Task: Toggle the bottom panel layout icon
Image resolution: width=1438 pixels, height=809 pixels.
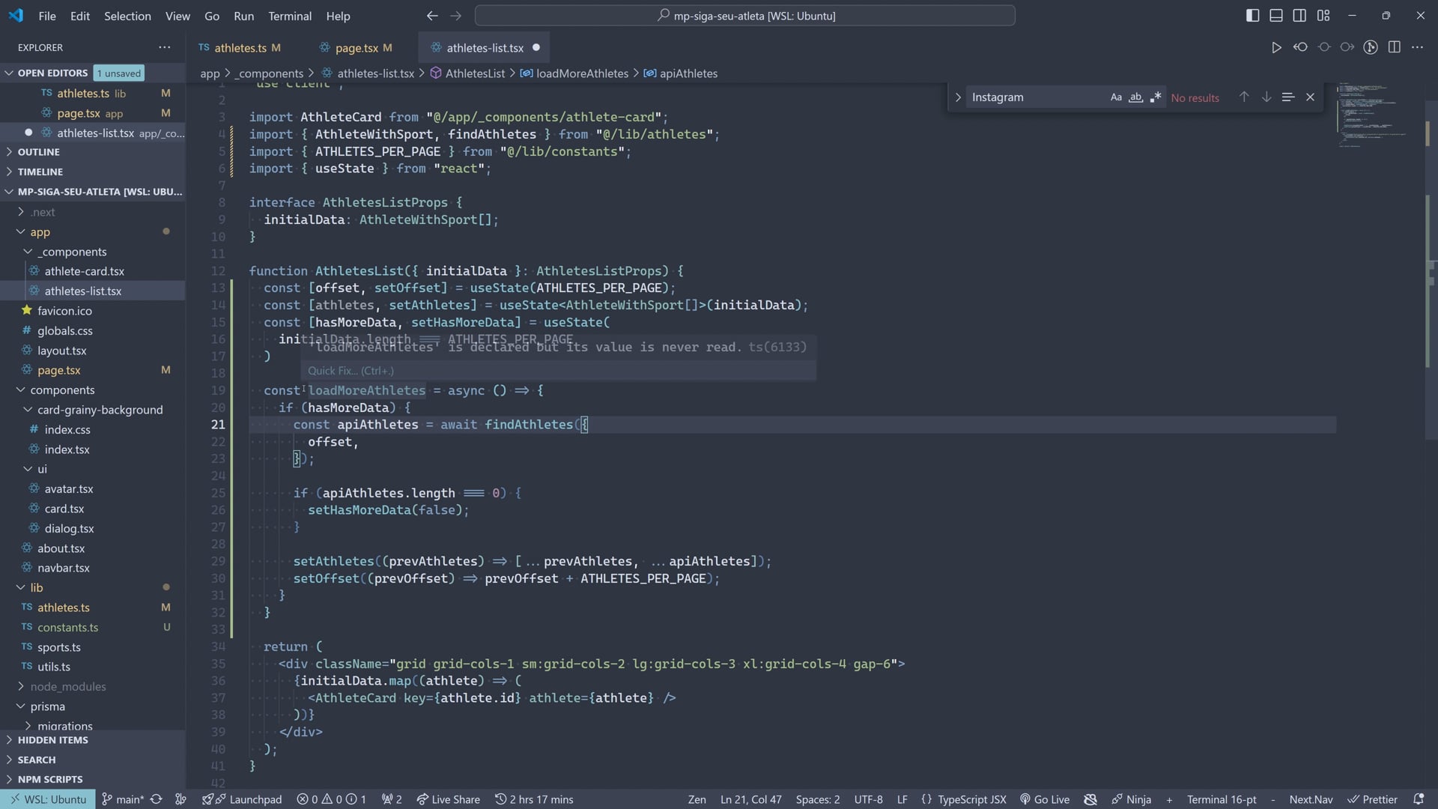Action: click(1276, 16)
